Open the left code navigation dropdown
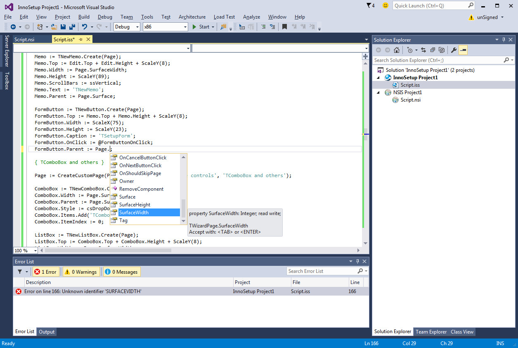518x348 pixels. (188, 48)
